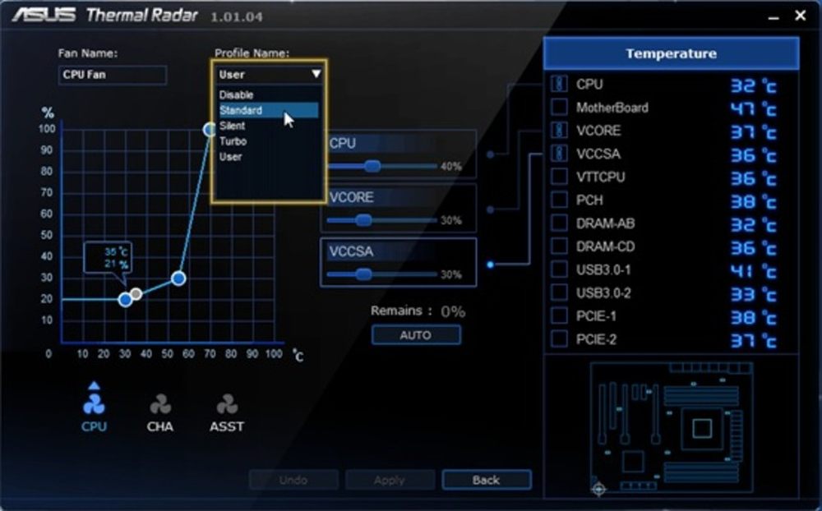The width and height of the screenshot is (822, 511).
Task: Enable the USB3.0-1 temperature checkbox
Action: (x=559, y=269)
